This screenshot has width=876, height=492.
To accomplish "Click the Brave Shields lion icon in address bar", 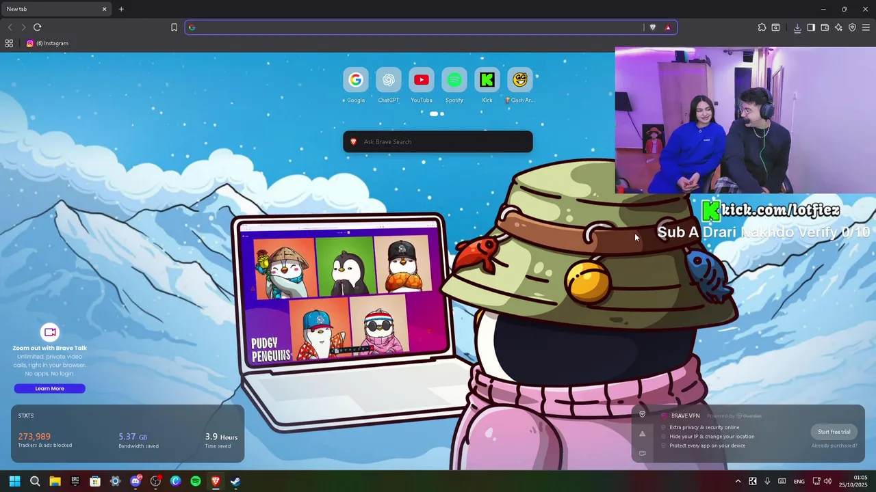I will [653, 27].
